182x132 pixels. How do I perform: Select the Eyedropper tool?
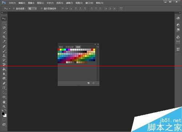(x=4, y=42)
